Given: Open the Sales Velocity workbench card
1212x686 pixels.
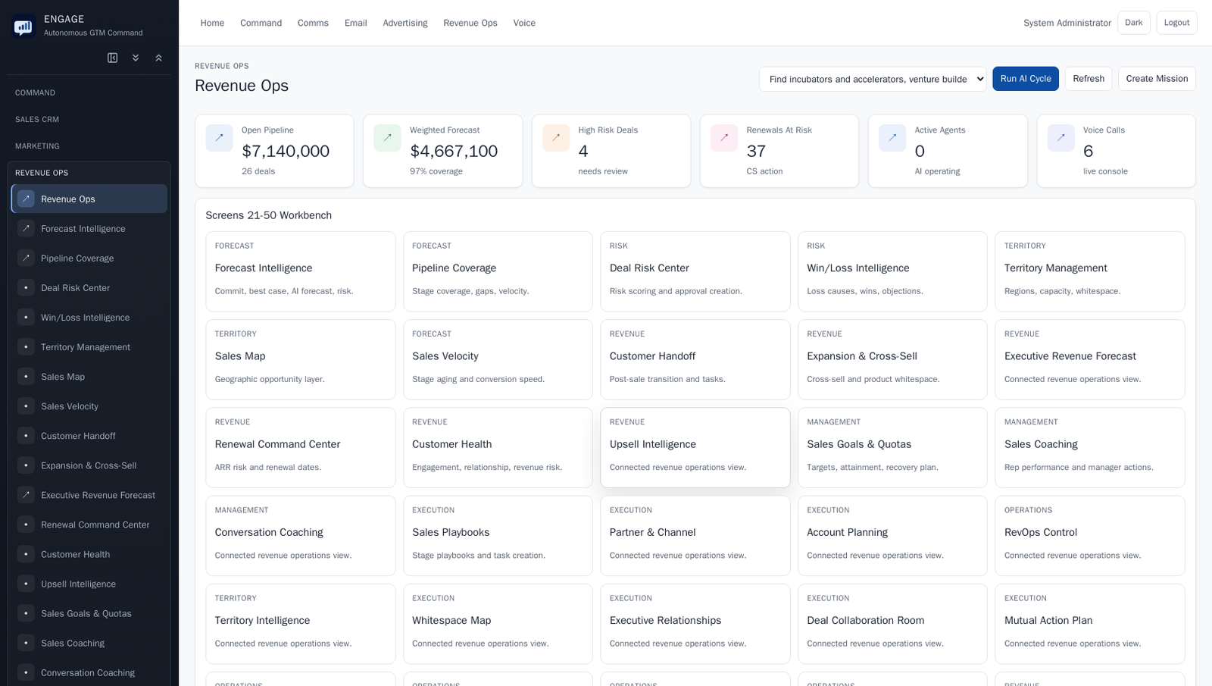Looking at the screenshot, I should (498, 359).
